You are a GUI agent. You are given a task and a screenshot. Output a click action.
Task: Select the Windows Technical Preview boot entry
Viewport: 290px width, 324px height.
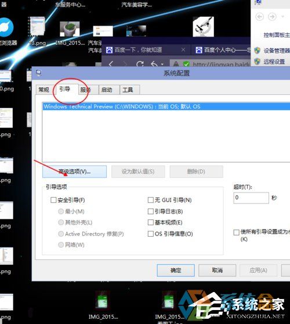pos(166,106)
